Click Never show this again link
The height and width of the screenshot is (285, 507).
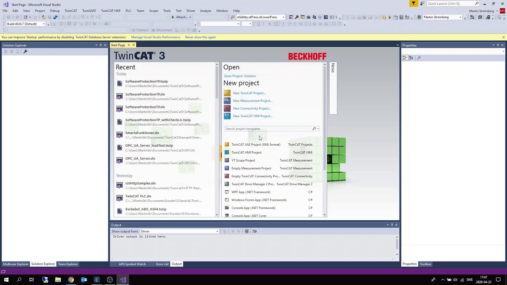(x=200, y=37)
